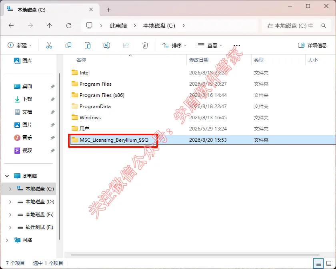
Task: Click the 2026/8/13 16:45 date cell
Action: 208,117
